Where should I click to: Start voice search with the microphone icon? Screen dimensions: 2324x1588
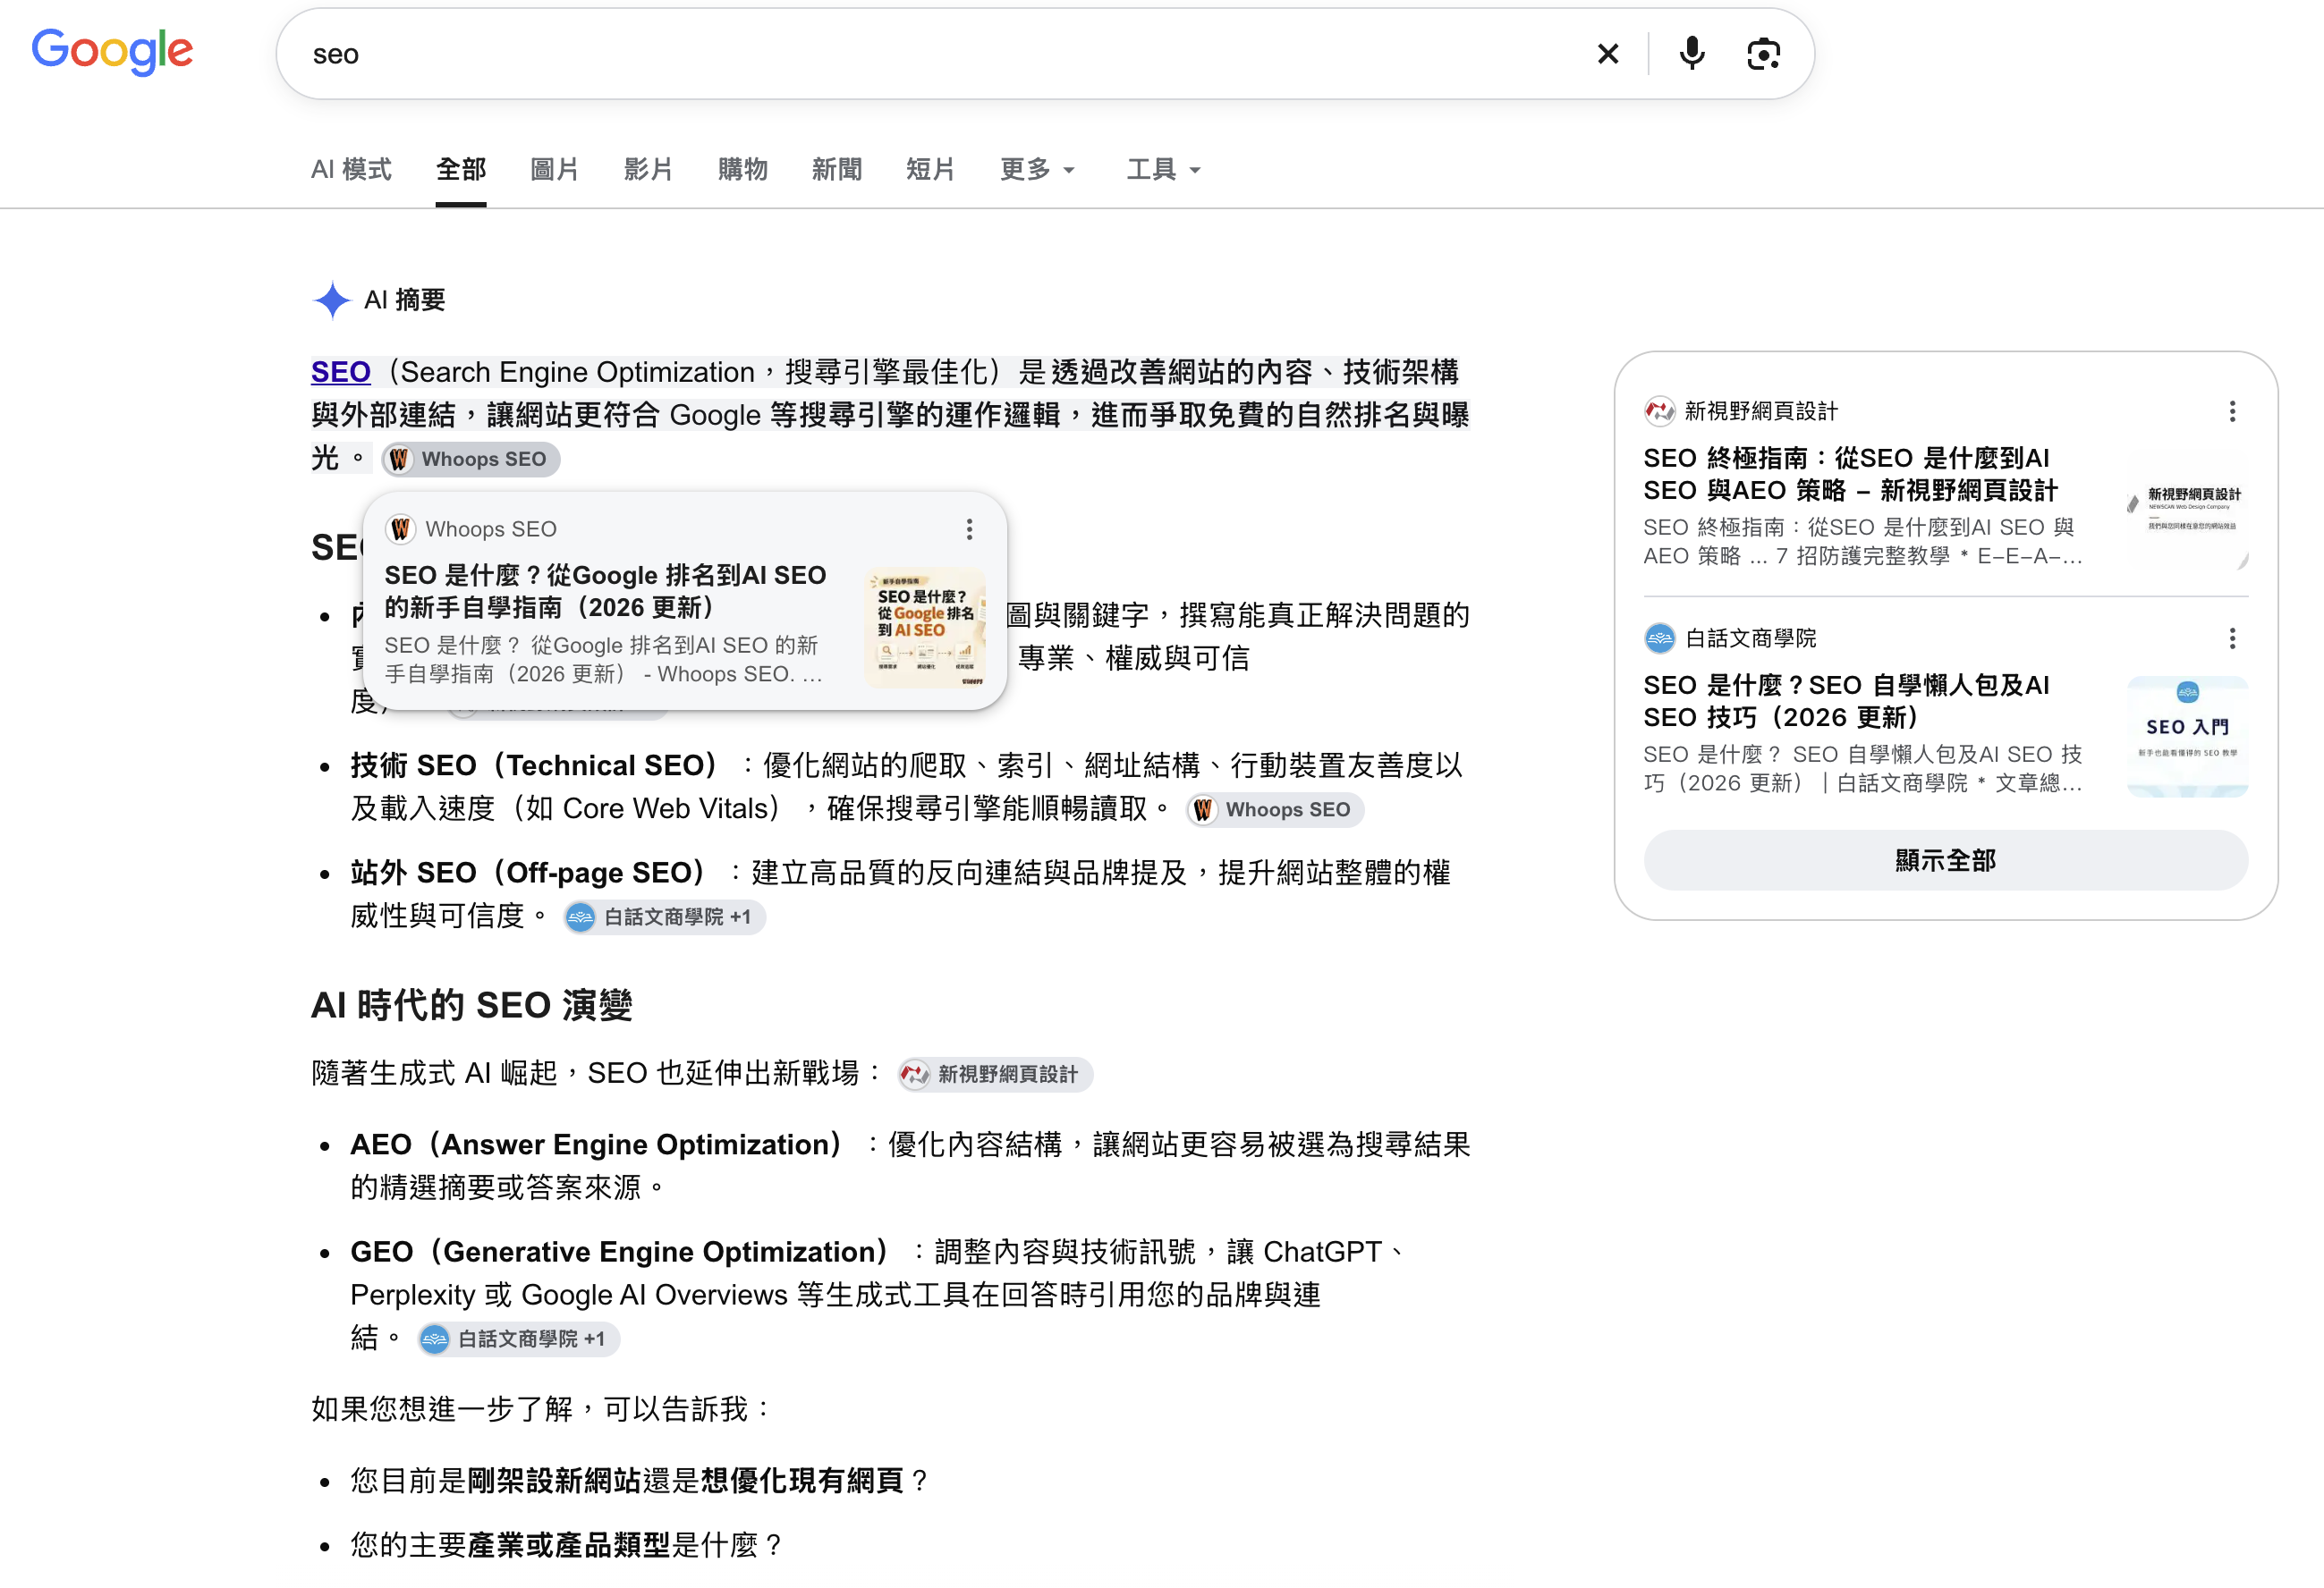coord(1691,54)
